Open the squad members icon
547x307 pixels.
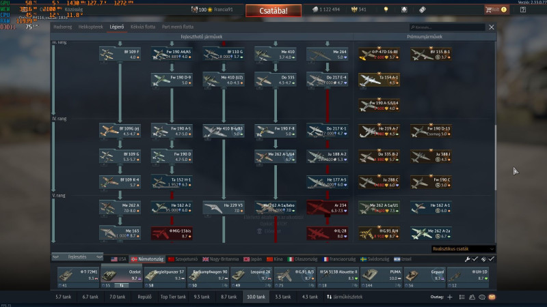pyautogui.click(x=472, y=297)
